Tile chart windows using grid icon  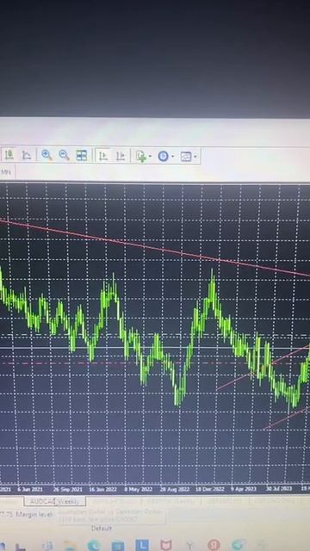82,155
